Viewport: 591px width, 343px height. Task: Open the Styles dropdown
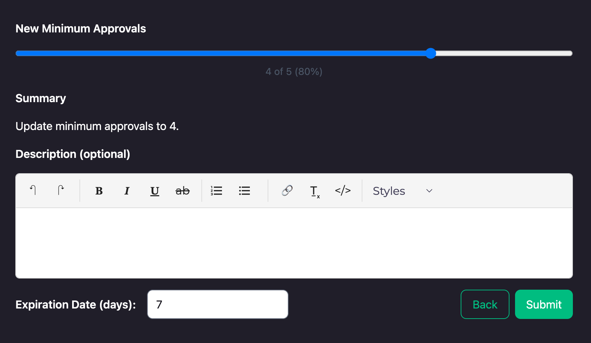(x=389, y=191)
